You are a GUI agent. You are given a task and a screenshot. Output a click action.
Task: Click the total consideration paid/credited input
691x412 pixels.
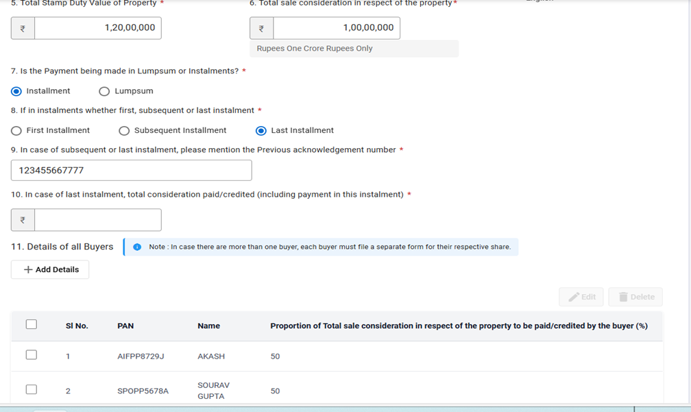(x=97, y=220)
